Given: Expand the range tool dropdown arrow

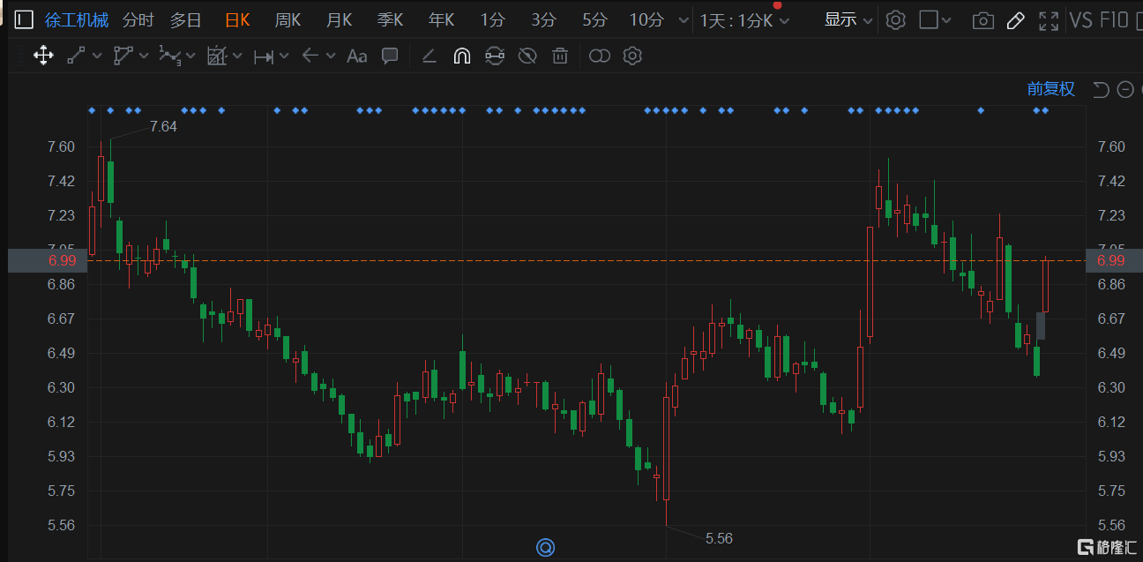Looking at the screenshot, I should (x=283, y=56).
